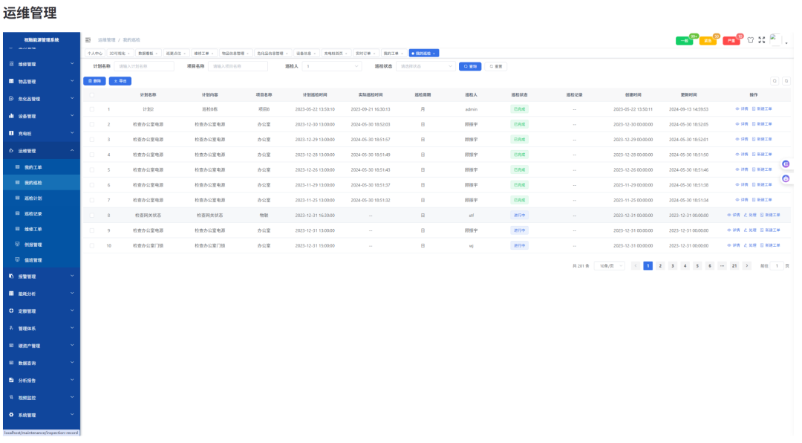The image size is (802, 443).
Task: Click the 导出 export button
Action: (x=120, y=81)
